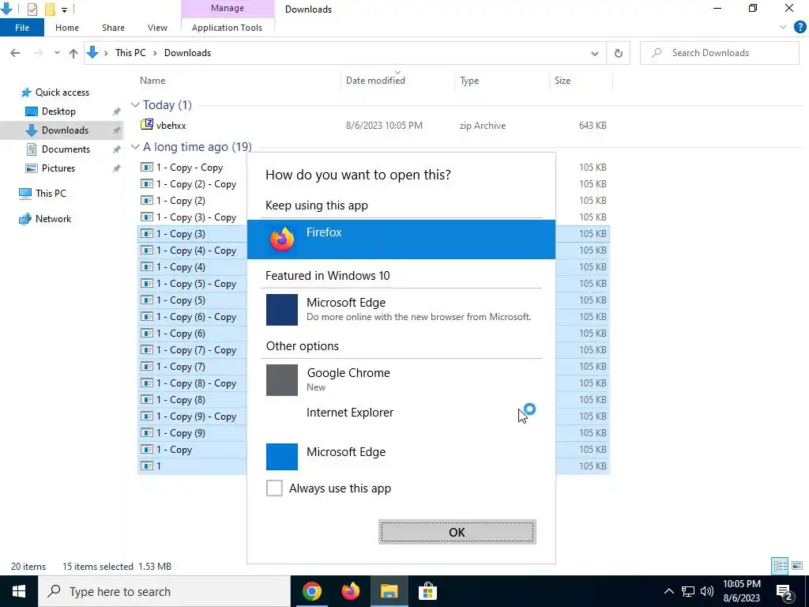This screenshot has height=607, width=809.
Task: Expand the address bar history dropdown
Action: 594,53
